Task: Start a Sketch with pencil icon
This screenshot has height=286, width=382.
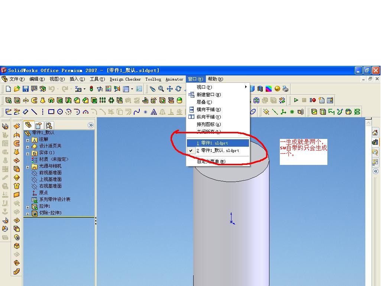Action: click(8, 112)
